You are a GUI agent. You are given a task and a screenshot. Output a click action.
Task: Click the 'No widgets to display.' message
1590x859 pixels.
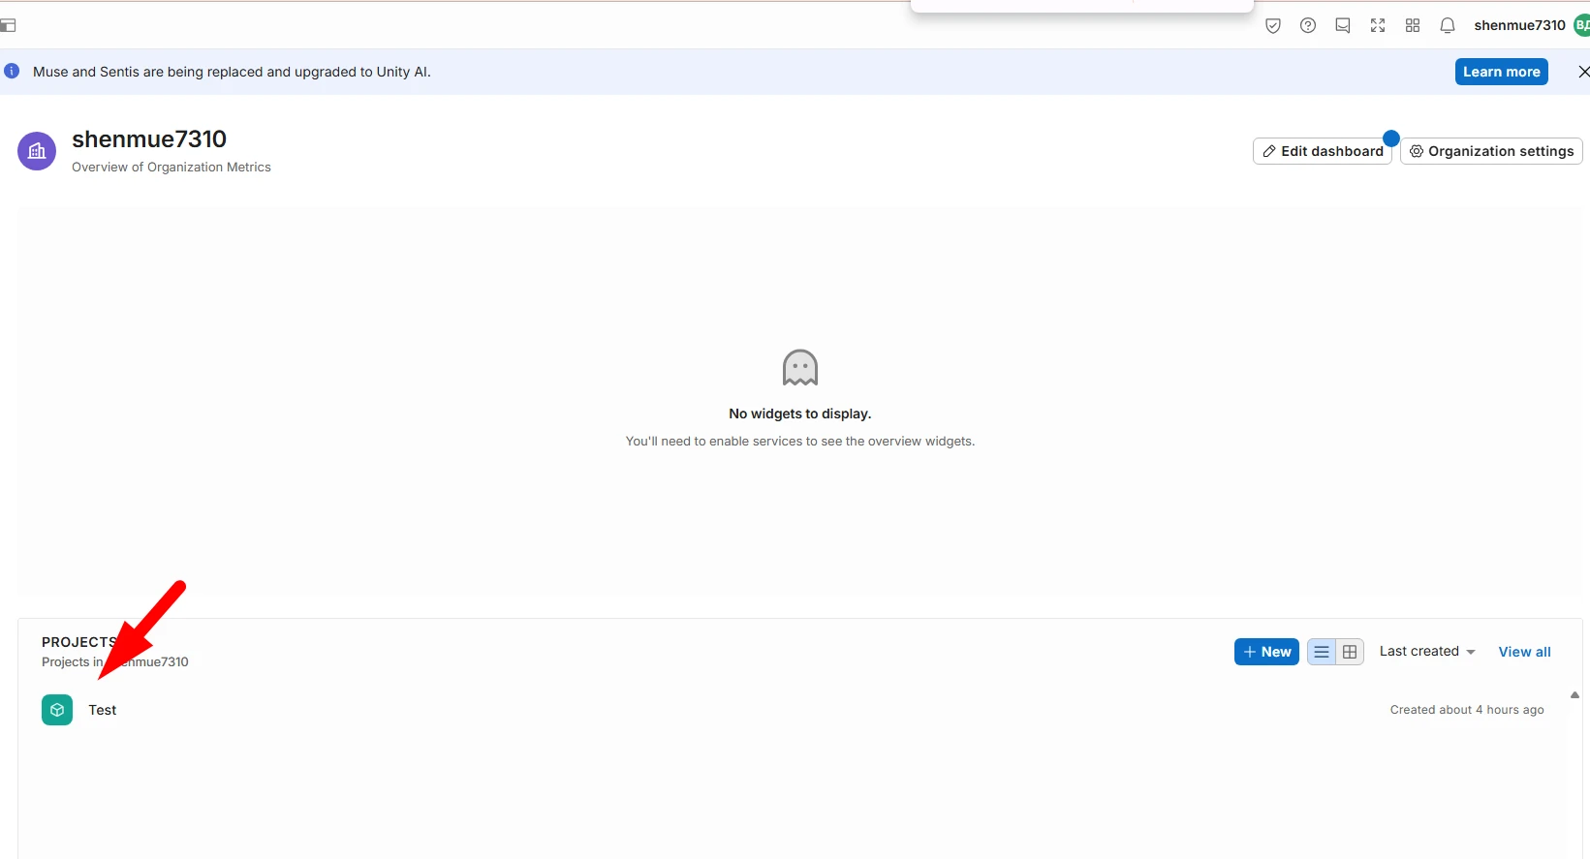click(800, 414)
